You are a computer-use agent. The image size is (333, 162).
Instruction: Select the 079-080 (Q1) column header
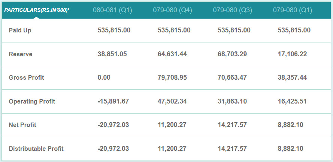293,10
